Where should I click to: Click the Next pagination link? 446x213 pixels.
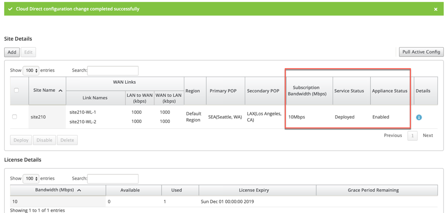[x=428, y=135]
